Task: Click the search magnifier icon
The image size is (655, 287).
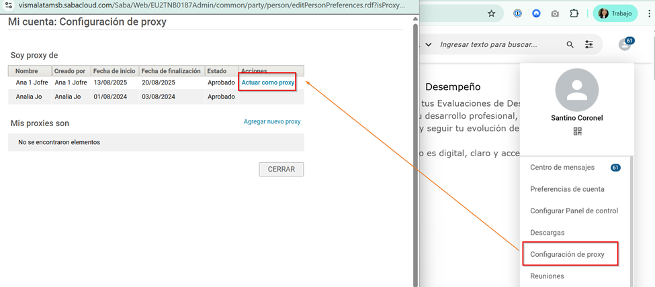Action: coord(570,45)
